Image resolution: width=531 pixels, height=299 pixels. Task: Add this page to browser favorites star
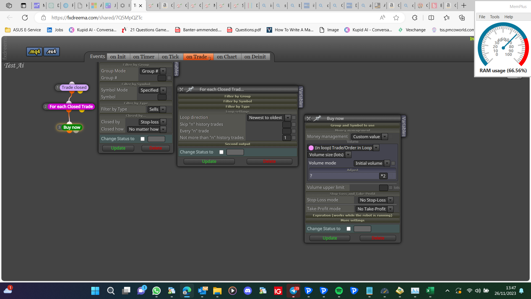[x=396, y=18]
